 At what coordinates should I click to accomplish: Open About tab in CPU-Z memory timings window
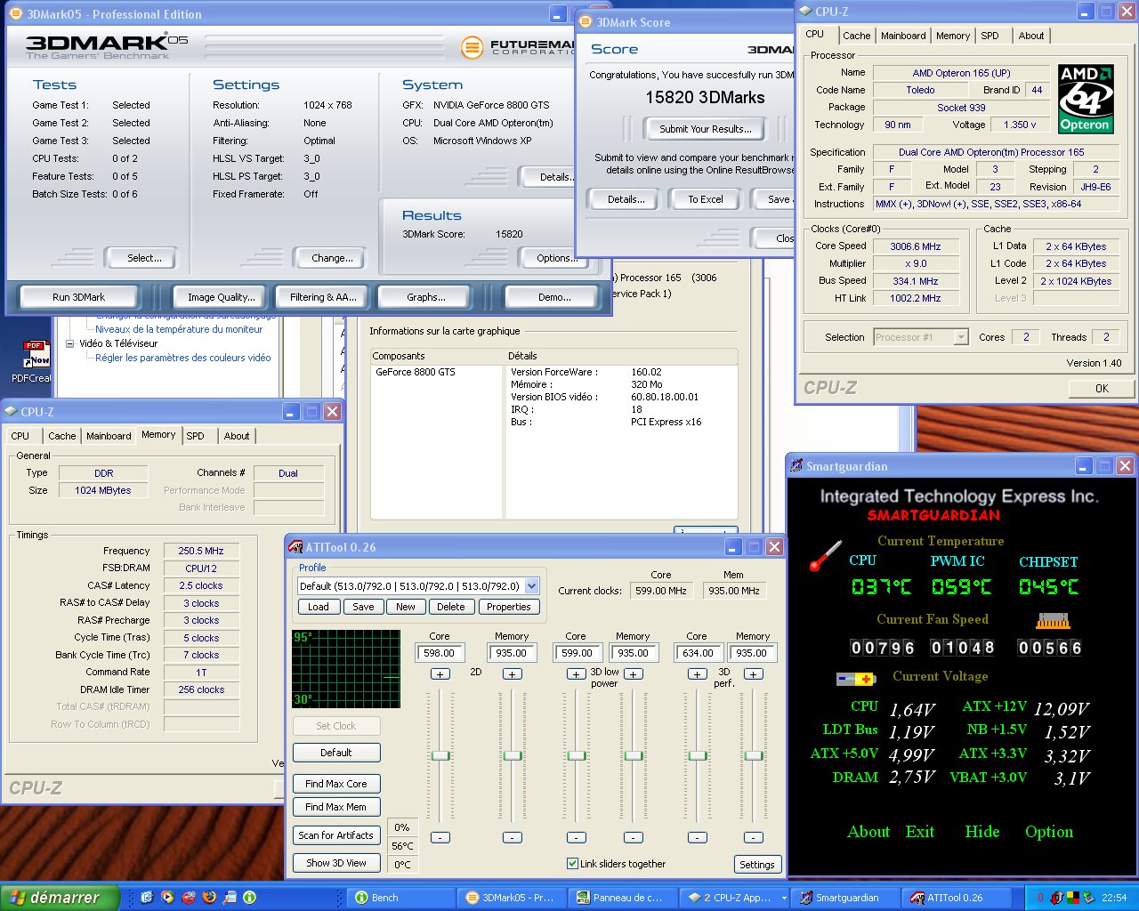pos(237,436)
